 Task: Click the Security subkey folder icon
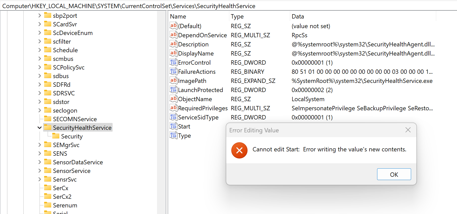[x=56, y=136]
